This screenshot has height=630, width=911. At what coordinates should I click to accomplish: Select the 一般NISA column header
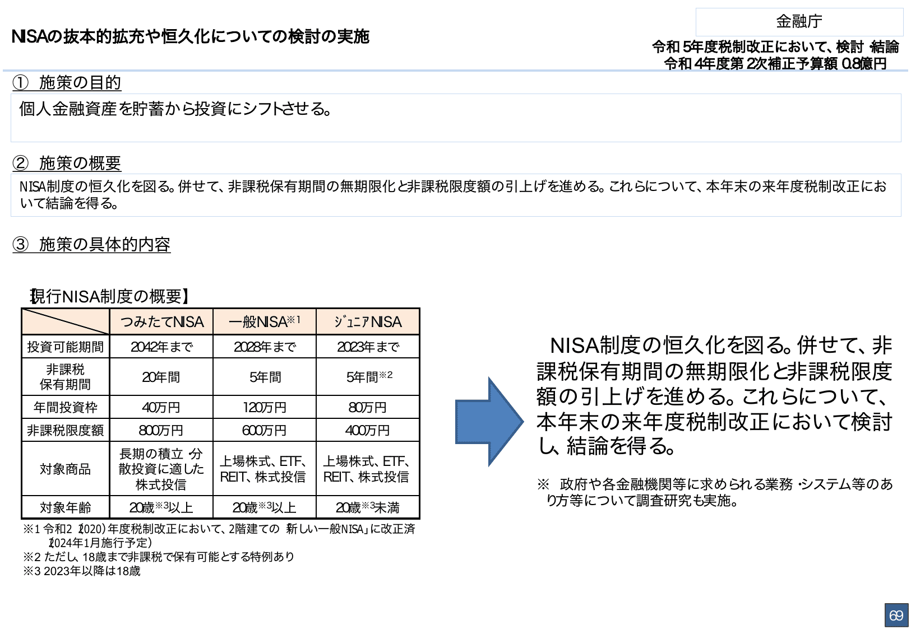[x=263, y=321]
